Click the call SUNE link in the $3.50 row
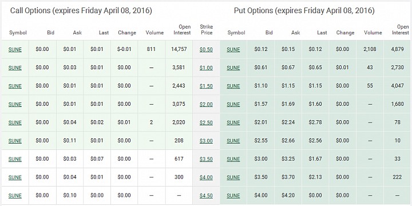Screen dimensions: 412x206 tap(15, 159)
